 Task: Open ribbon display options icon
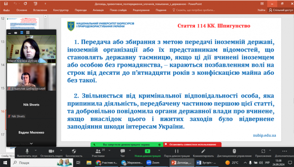[x=262, y=4]
